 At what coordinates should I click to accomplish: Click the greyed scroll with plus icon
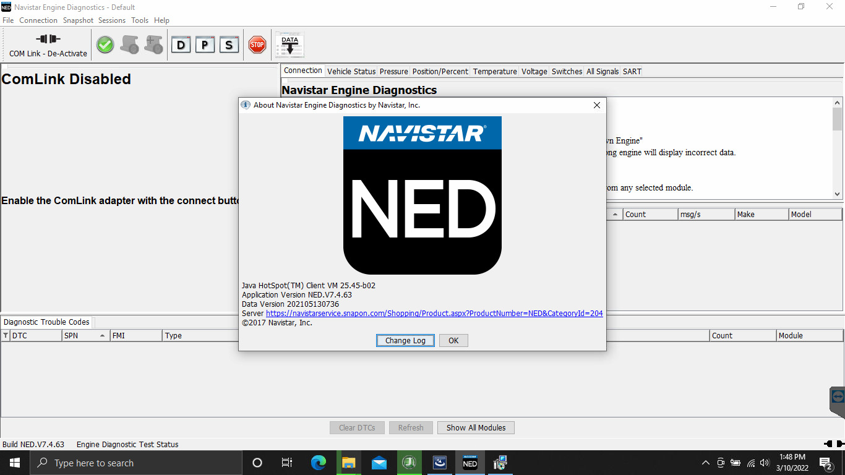tap(153, 45)
